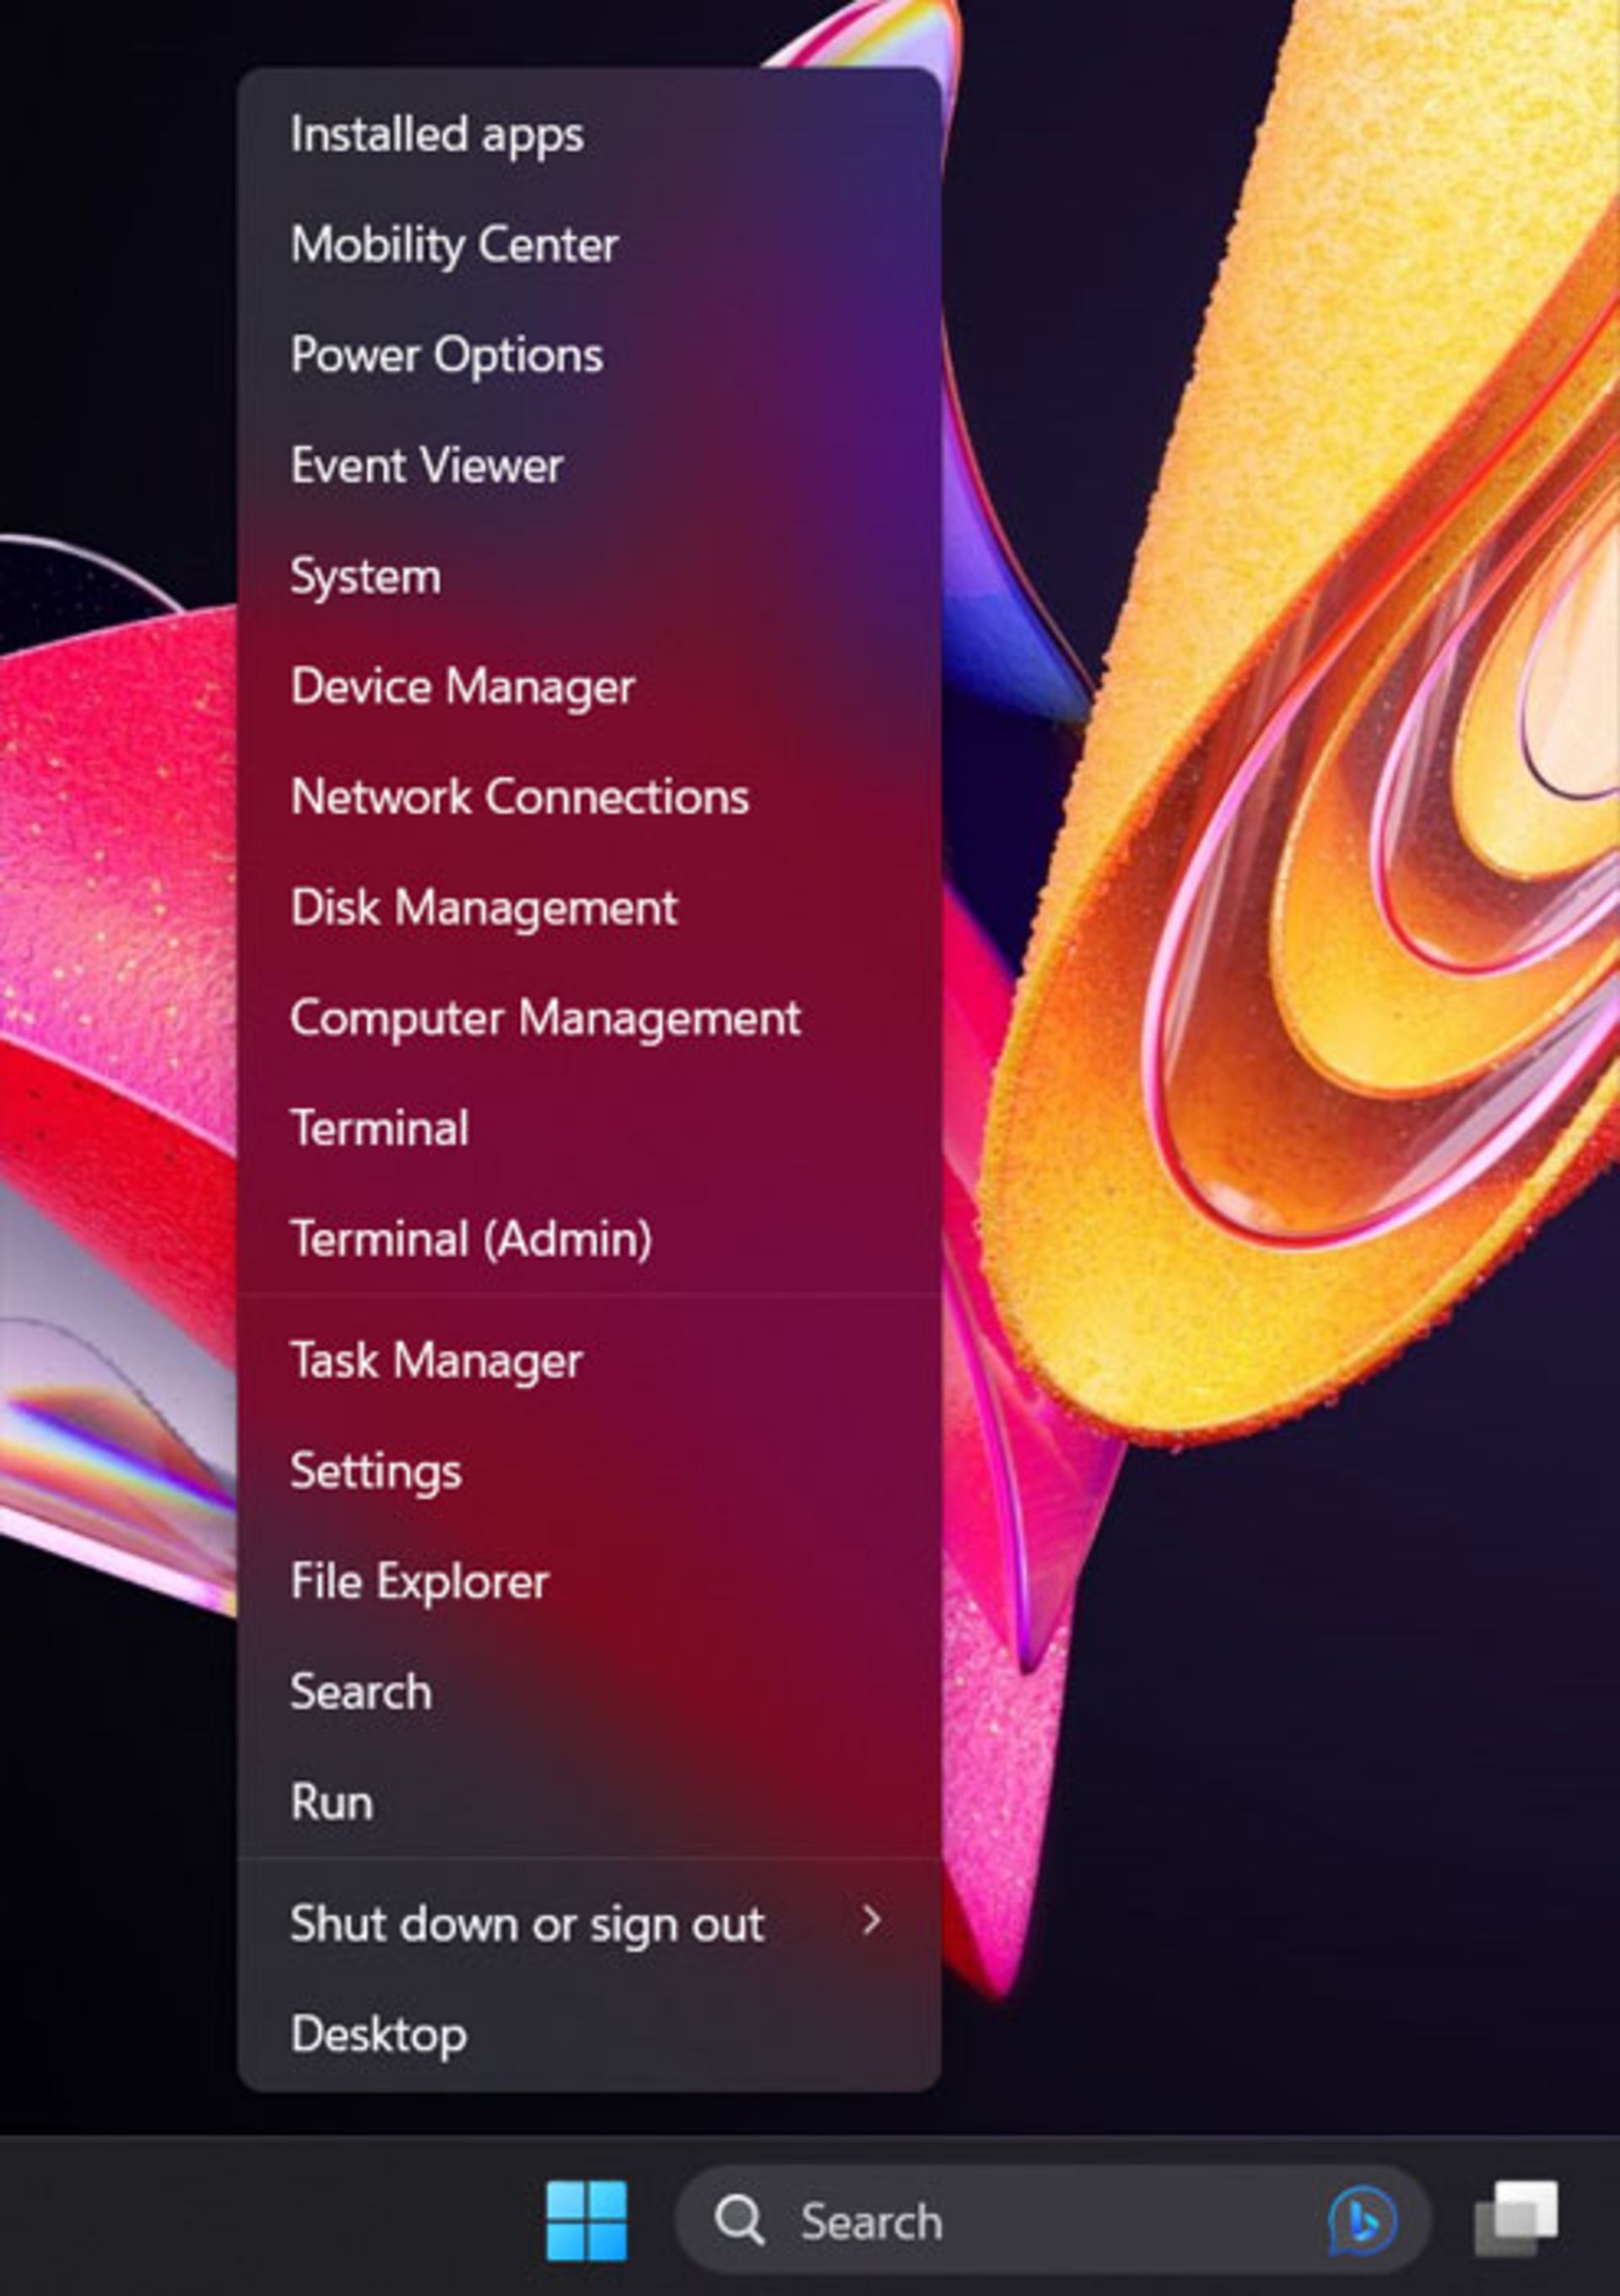This screenshot has width=1620, height=2296.
Task: Select Mobility Center menu entry
Action: click(x=454, y=245)
